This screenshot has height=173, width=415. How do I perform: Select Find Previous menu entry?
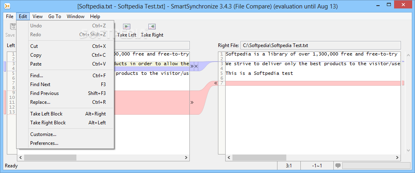point(66,93)
